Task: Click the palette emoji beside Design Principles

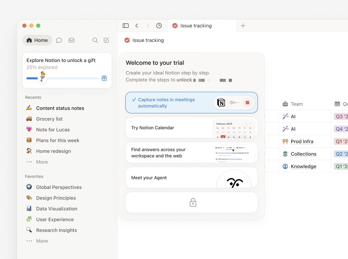Action: [29, 198]
